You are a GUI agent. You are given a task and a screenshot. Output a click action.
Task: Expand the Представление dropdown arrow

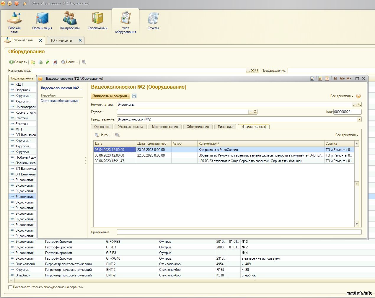tap(359, 119)
